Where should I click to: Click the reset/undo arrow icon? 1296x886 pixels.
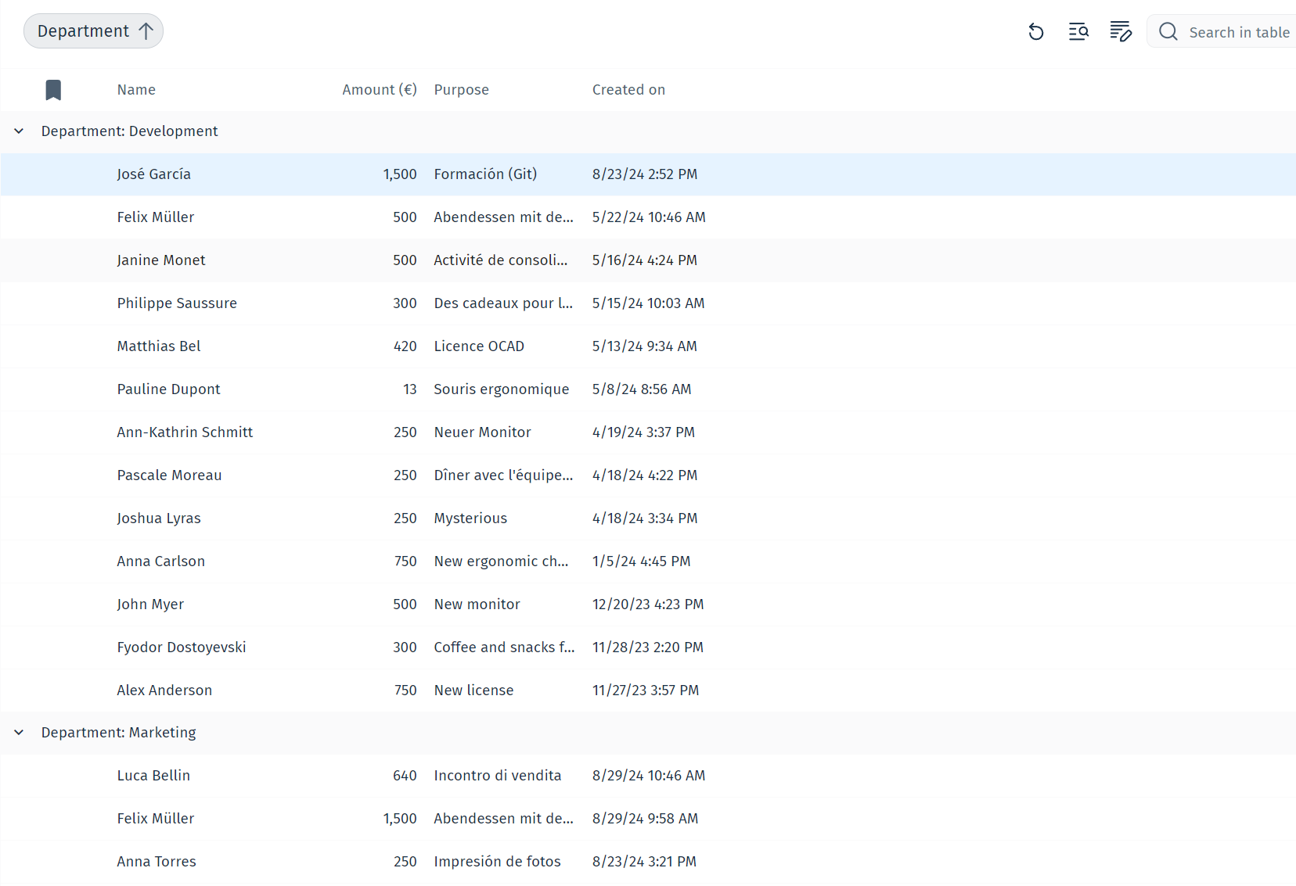(1036, 32)
